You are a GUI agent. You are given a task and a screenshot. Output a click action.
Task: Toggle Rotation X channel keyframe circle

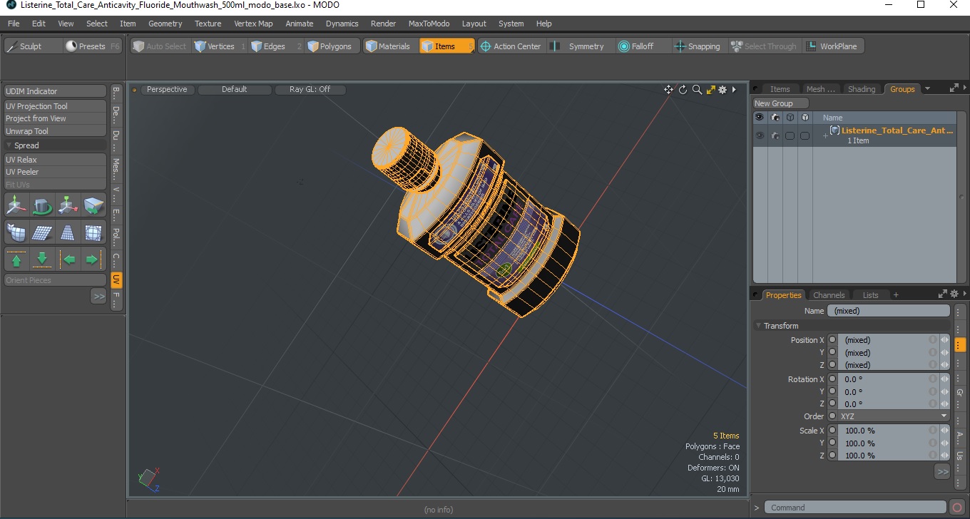tap(832, 379)
